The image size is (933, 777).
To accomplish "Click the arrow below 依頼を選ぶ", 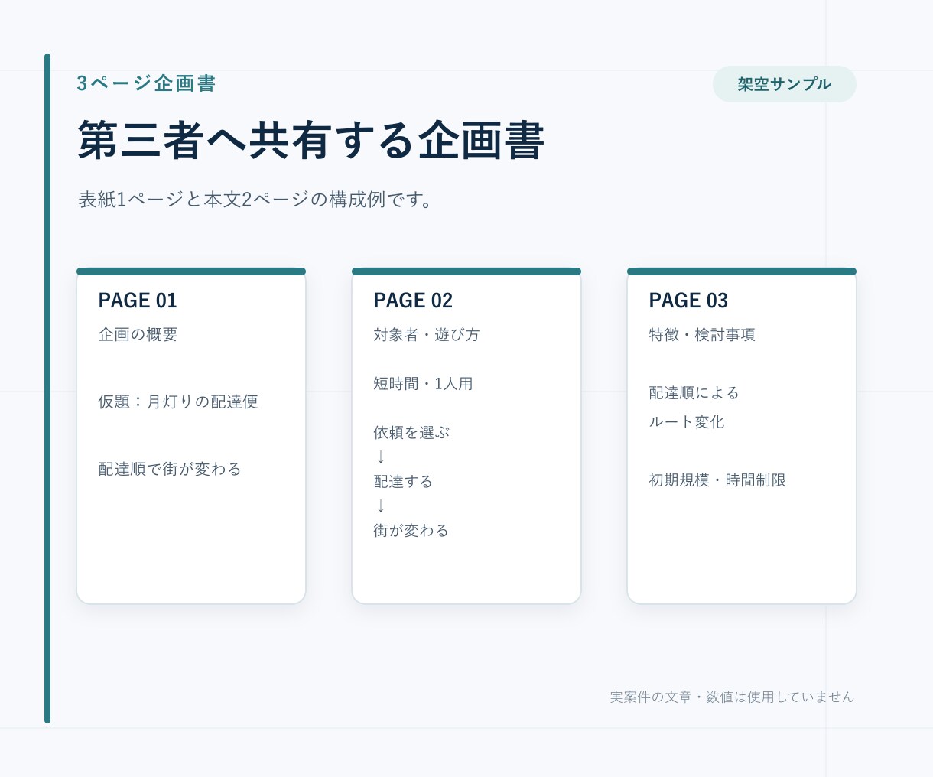I will click(381, 457).
